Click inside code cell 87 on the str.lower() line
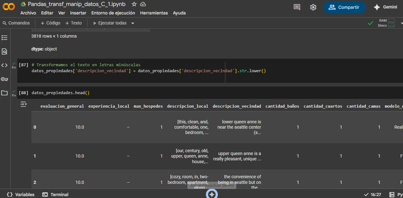This screenshot has width=403, height=198. tap(149, 71)
